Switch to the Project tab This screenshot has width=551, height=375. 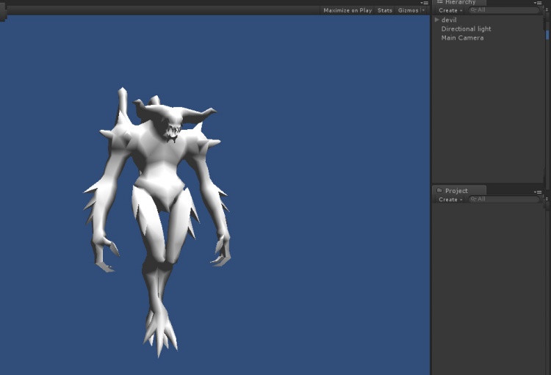(x=455, y=191)
